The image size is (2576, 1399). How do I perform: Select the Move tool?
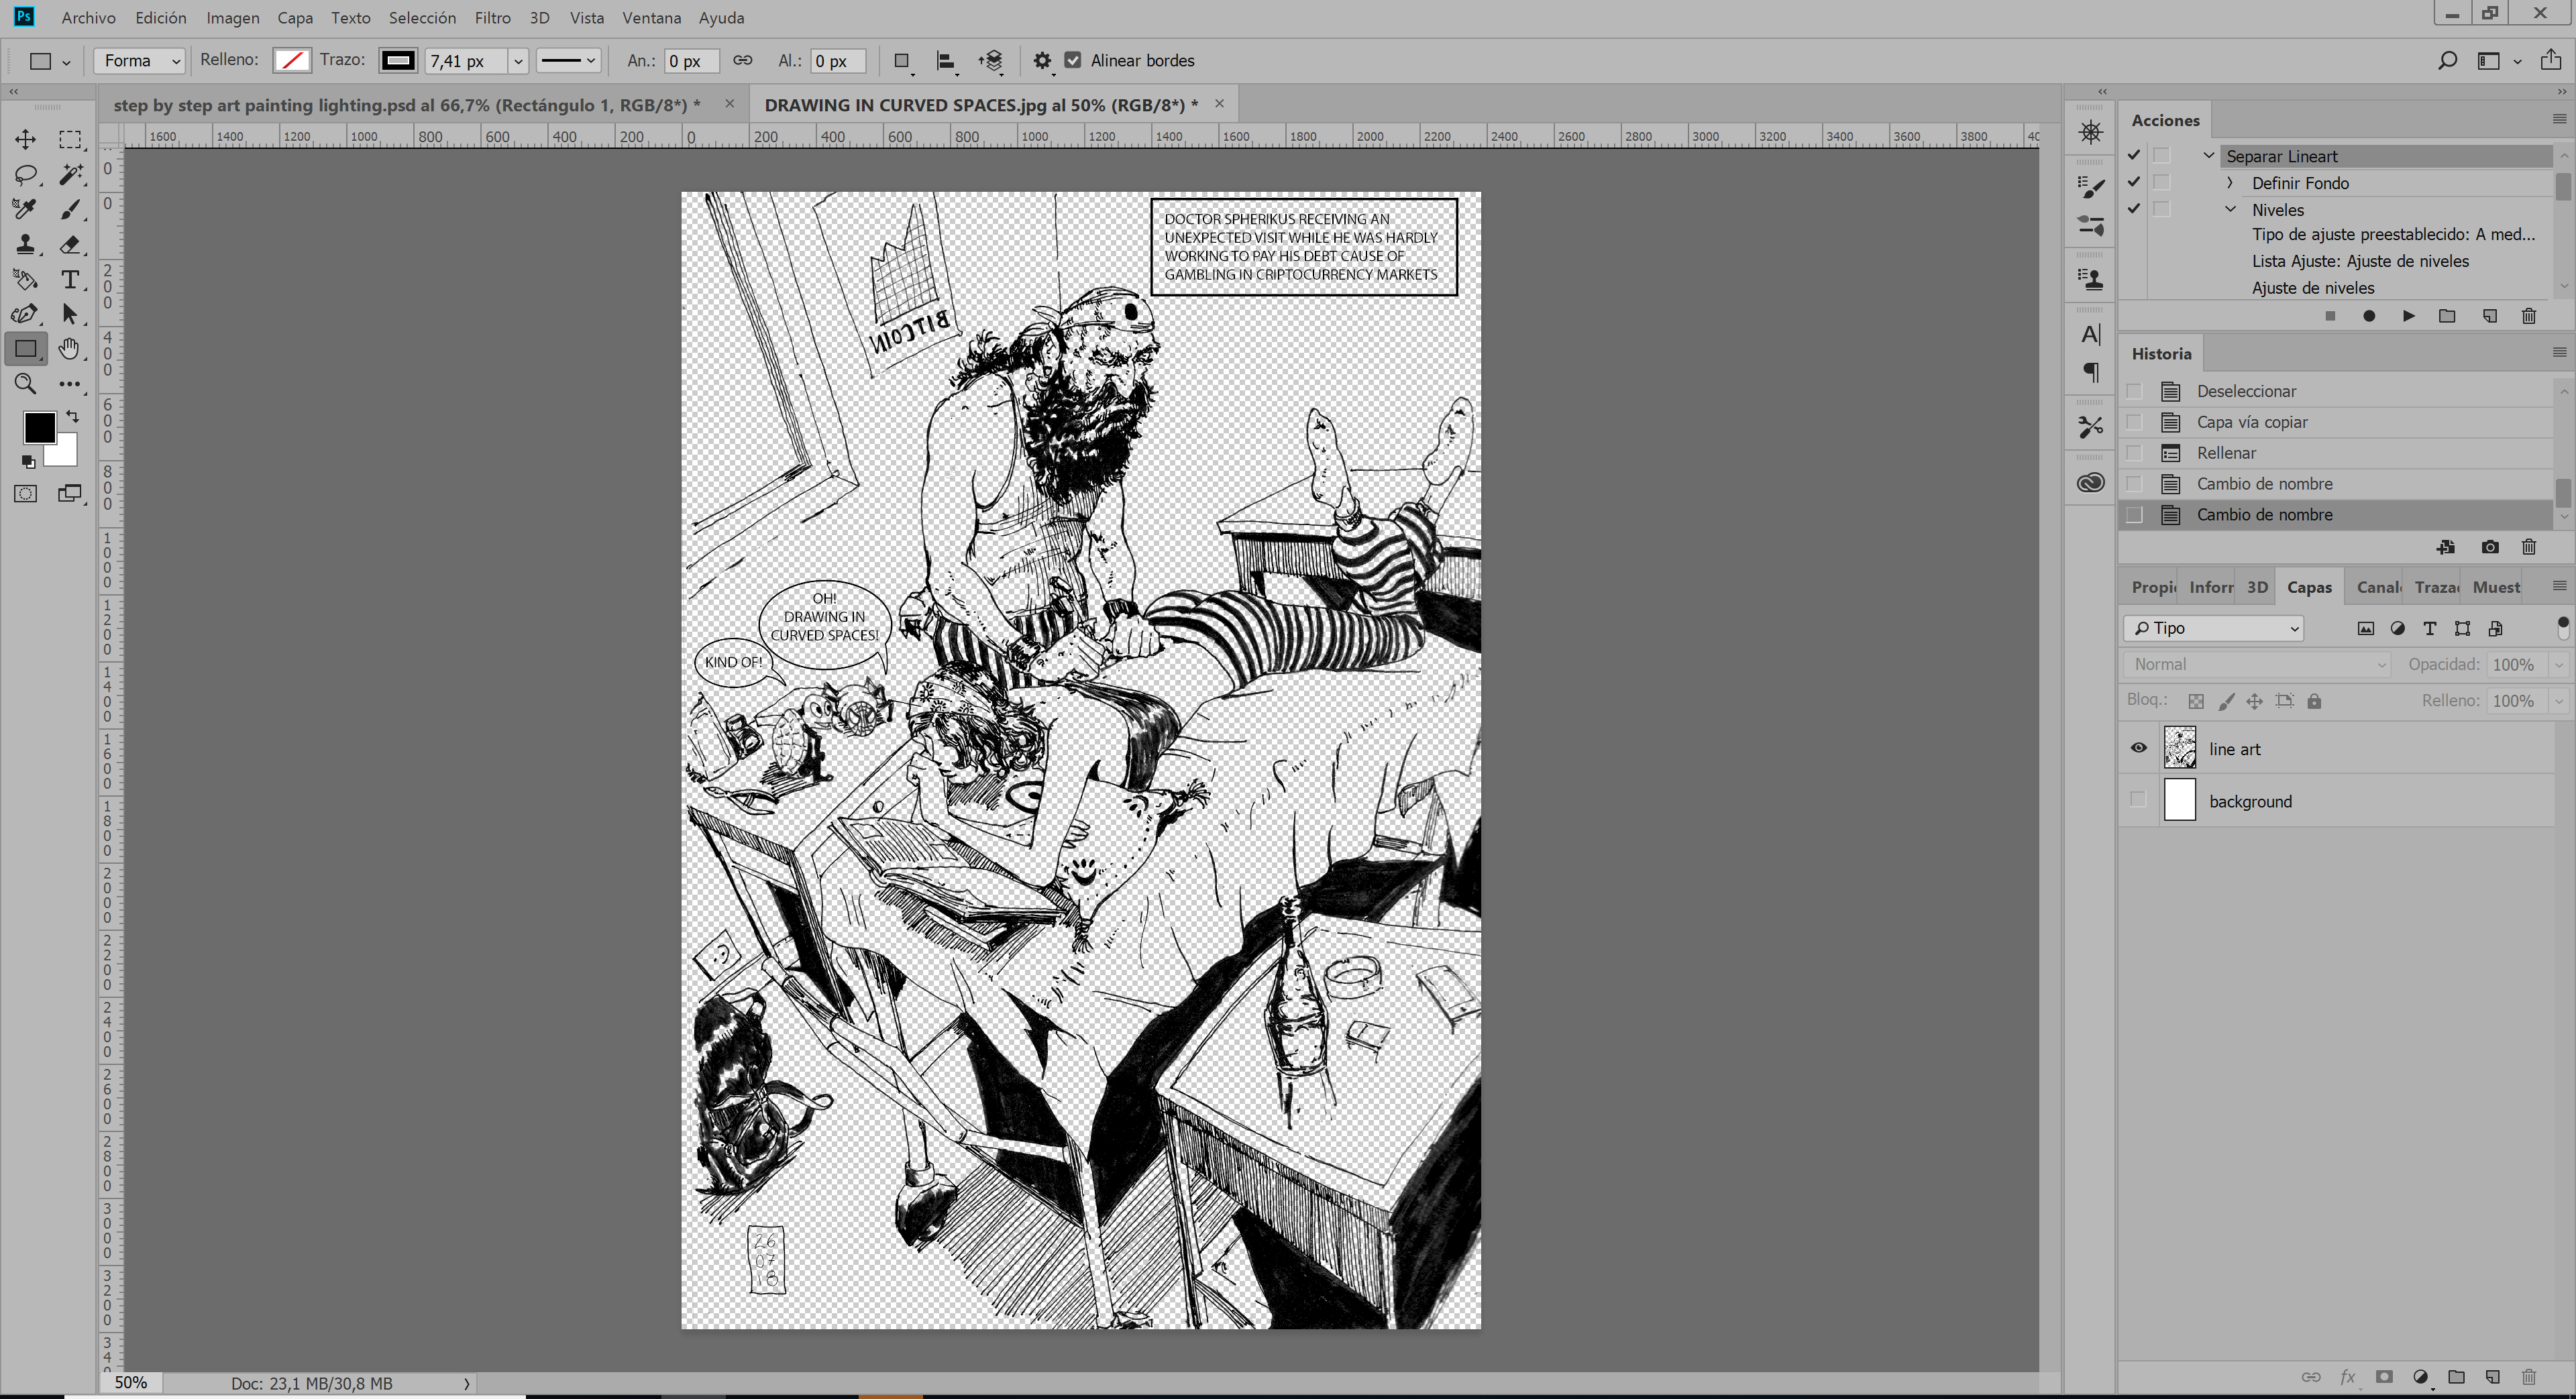[25, 139]
